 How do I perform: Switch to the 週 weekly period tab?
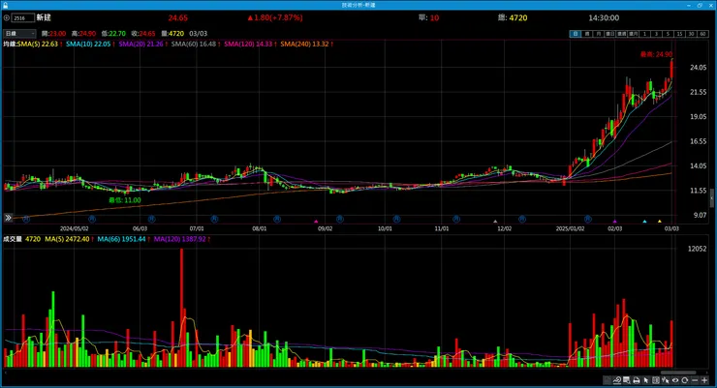pyautogui.click(x=587, y=34)
